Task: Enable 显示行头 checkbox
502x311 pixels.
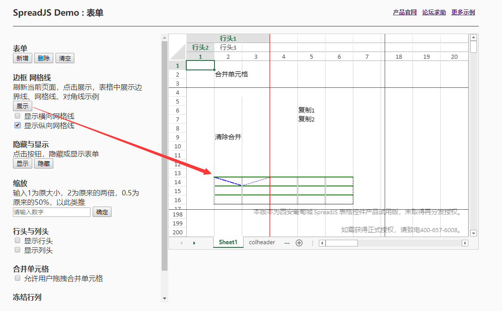Action: [x=17, y=240]
